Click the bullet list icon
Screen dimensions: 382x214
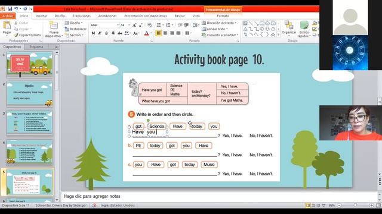tap(159, 25)
